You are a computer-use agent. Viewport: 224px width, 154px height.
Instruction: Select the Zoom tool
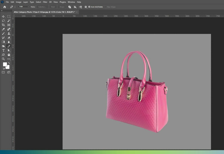click(3, 59)
